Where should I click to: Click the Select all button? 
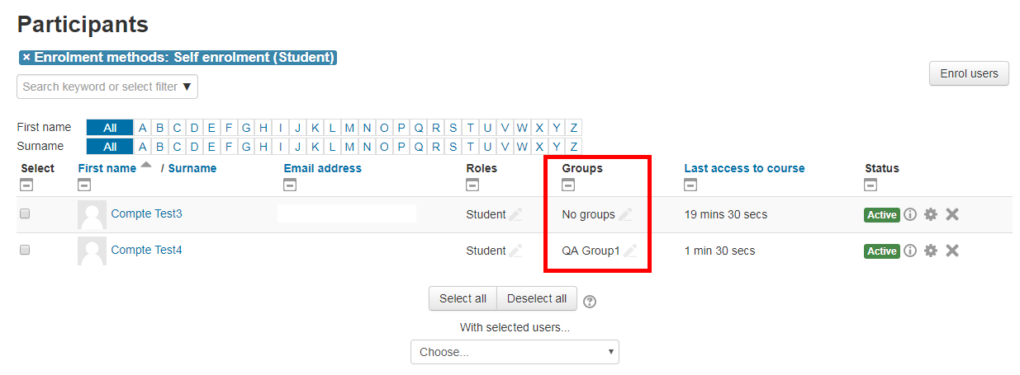[463, 298]
